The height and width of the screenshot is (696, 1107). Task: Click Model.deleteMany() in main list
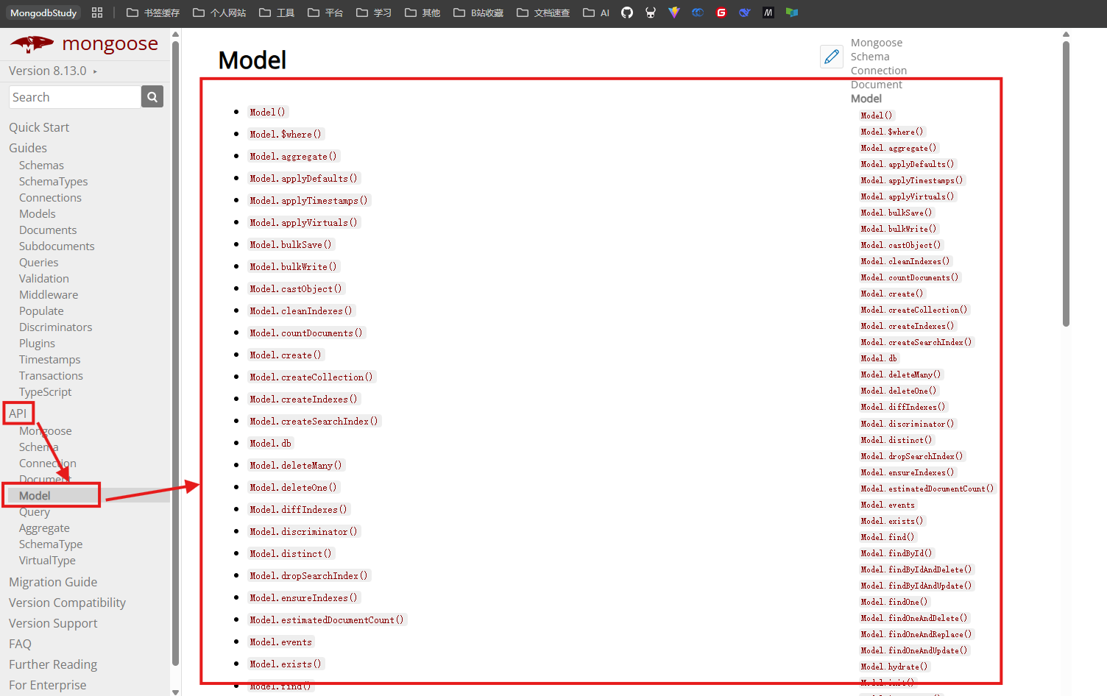pyautogui.click(x=296, y=465)
